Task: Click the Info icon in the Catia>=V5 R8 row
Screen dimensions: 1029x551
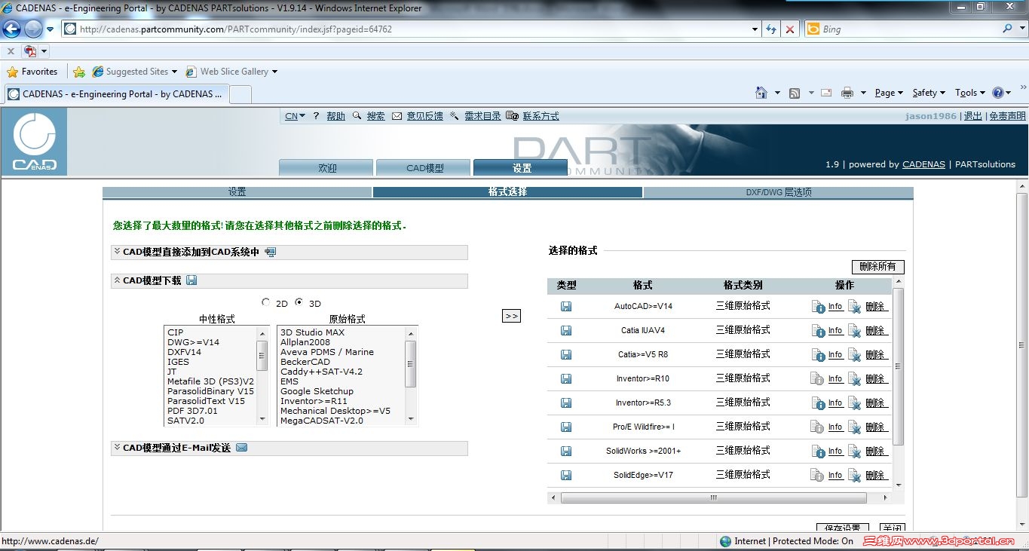Action: click(819, 355)
